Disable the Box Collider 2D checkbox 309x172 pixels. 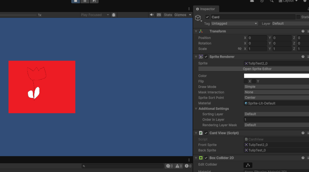tap(206, 158)
